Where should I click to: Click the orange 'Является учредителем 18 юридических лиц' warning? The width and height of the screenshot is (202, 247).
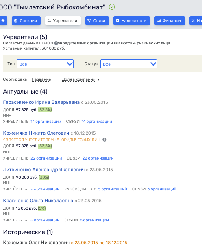(x=52, y=140)
